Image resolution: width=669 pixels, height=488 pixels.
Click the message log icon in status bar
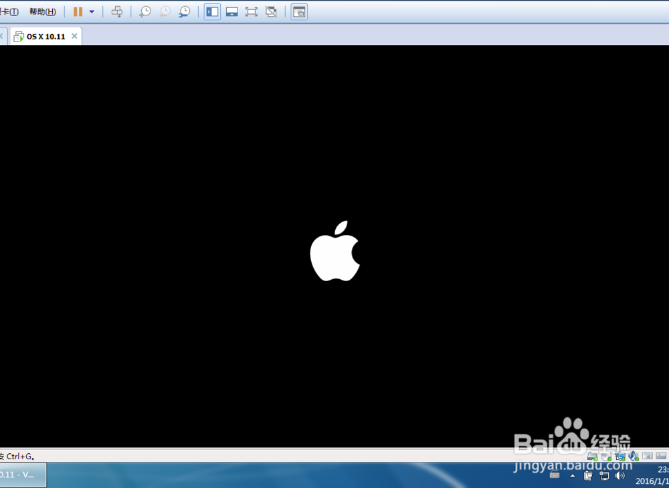coord(661,456)
